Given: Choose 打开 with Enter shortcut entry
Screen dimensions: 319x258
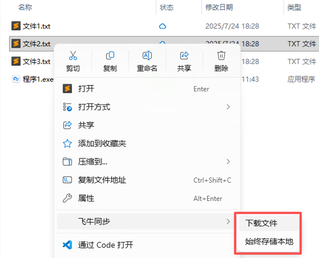Looking at the screenshot, I should tap(147, 89).
